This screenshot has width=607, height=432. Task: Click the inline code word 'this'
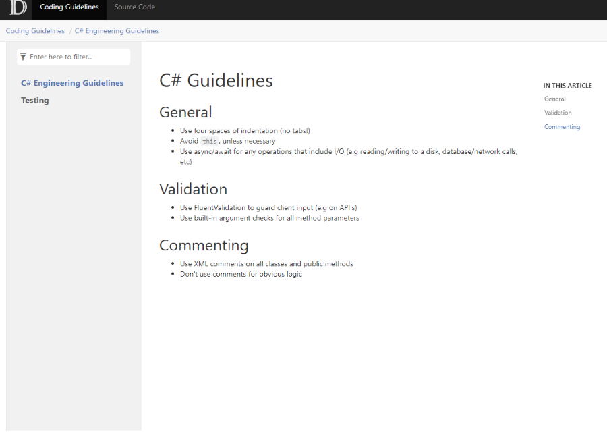point(209,142)
